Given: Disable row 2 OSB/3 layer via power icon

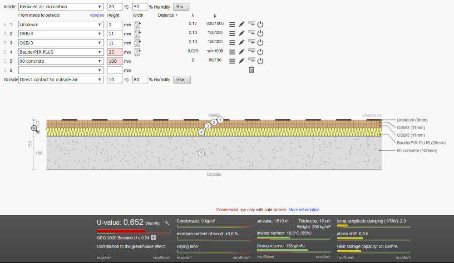Looking at the screenshot, I should tap(260, 34).
